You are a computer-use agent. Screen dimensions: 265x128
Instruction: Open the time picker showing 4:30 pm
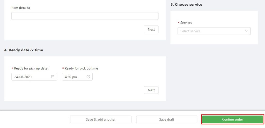(77, 77)
